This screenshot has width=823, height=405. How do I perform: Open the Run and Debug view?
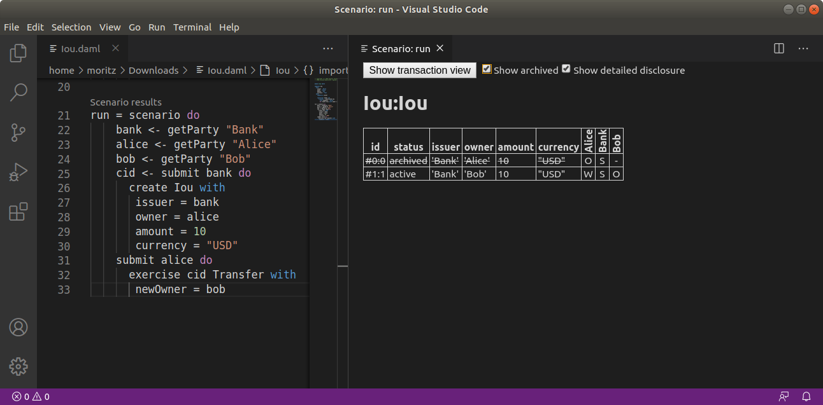18,172
